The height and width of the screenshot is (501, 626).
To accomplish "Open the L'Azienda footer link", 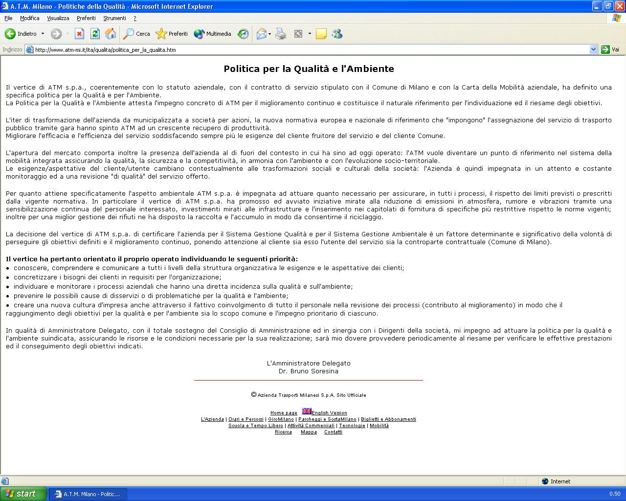I will coord(212,419).
